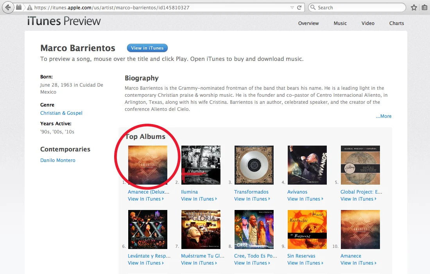The width and height of the screenshot is (430, 274).
Task: Click the Biography heading
Action: click(x=142, y=78)
